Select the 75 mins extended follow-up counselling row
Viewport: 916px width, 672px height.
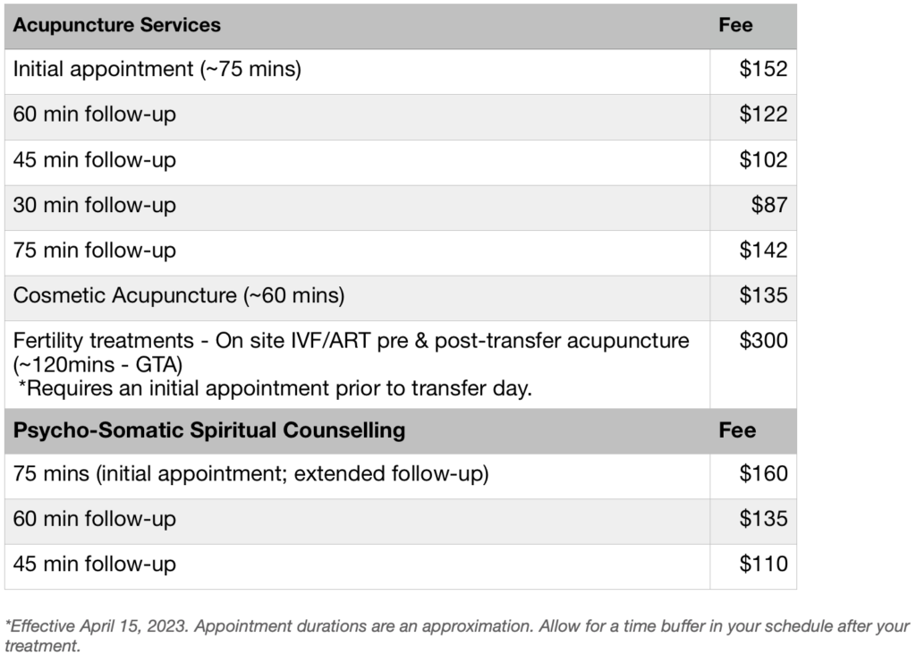click(250, 475)
